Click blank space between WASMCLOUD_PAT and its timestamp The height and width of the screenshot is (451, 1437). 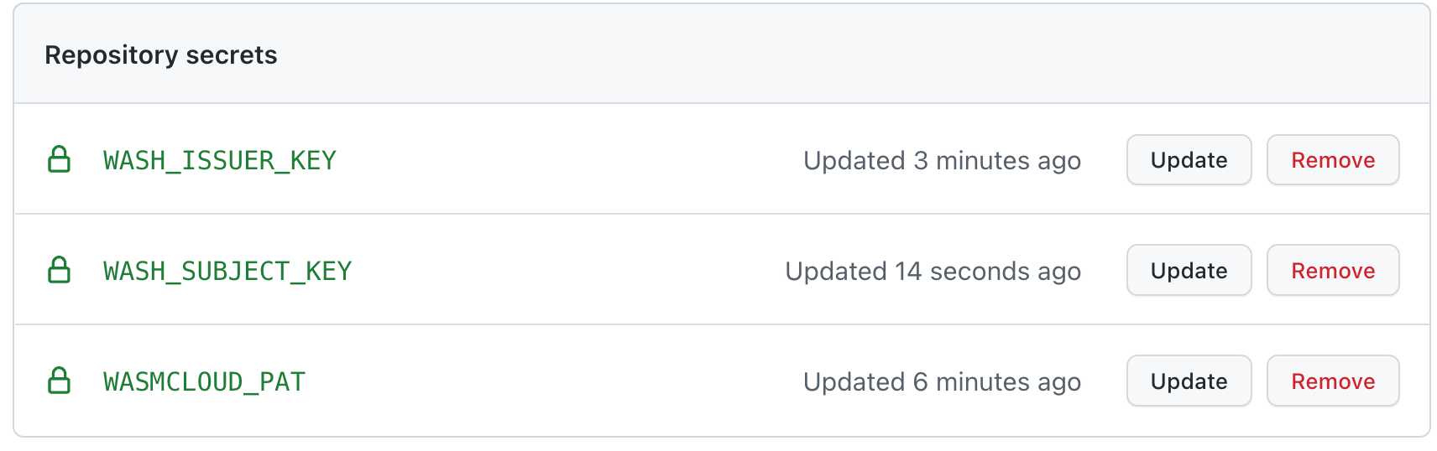[554, 381]
